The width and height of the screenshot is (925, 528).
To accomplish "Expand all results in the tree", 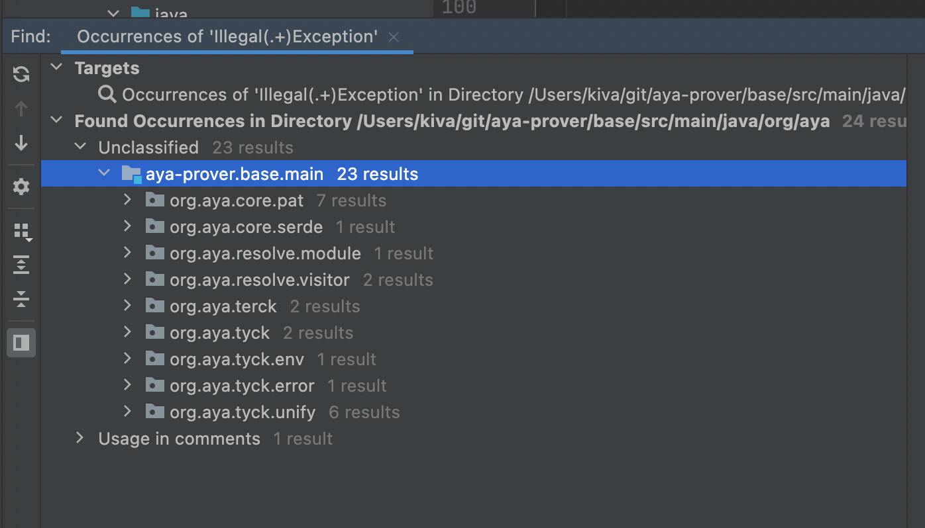I will point(20,265).
